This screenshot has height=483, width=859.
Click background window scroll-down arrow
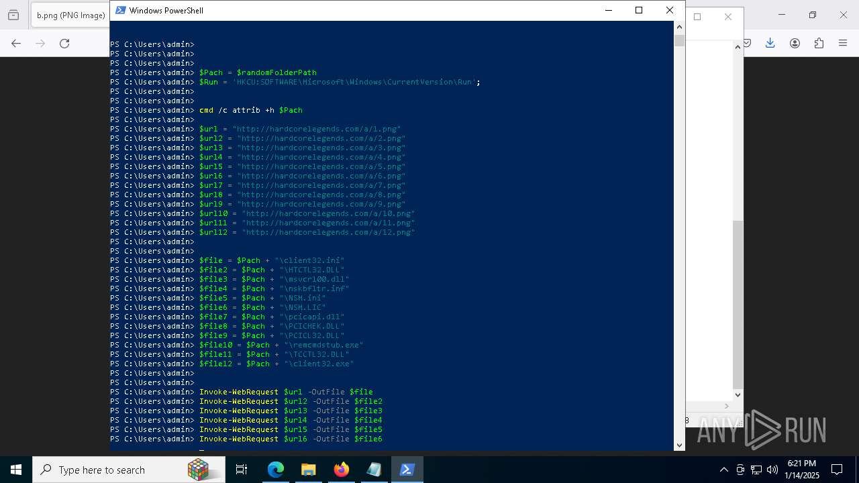(x=738, y=394)
